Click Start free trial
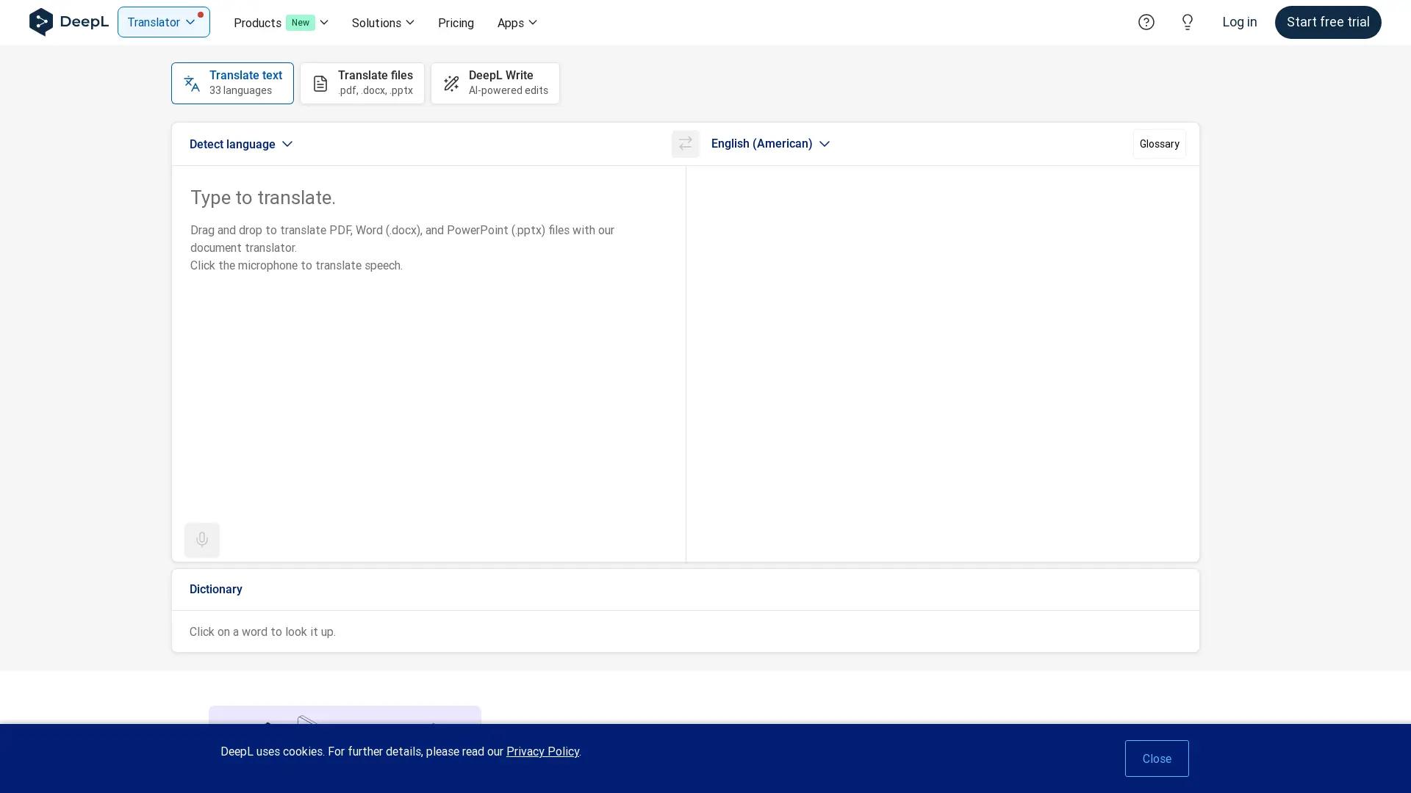Viewport: 1411px width, 793px height. 1327,22
